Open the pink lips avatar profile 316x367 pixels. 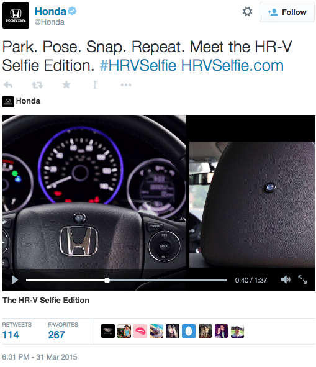coord(140,331)
